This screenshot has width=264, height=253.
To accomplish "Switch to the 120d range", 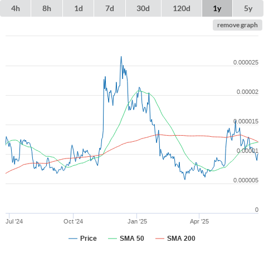I will (x=182, y=8).
